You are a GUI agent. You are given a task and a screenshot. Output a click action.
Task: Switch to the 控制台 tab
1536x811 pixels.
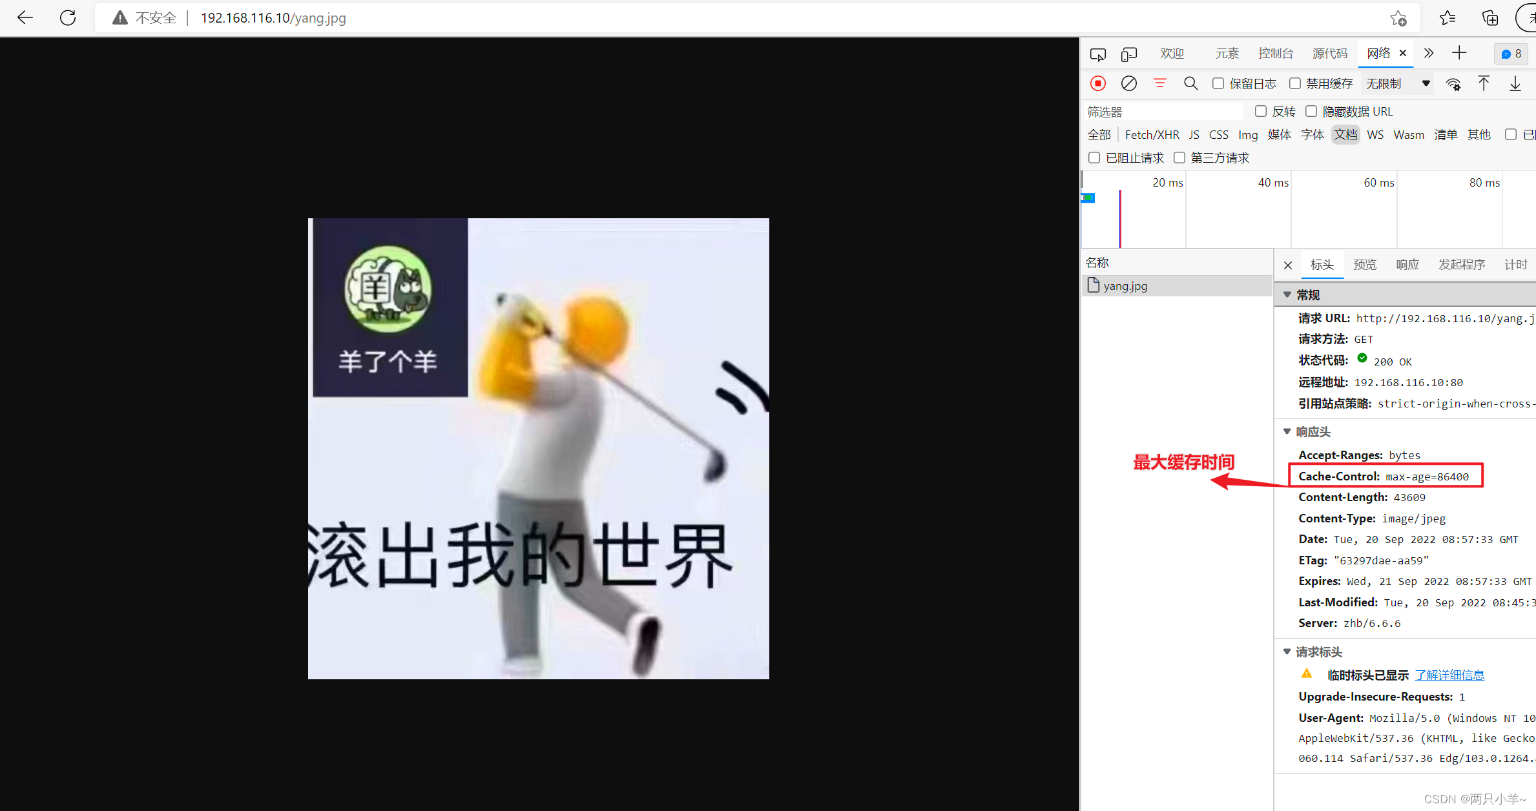[x=1275, y=54]
